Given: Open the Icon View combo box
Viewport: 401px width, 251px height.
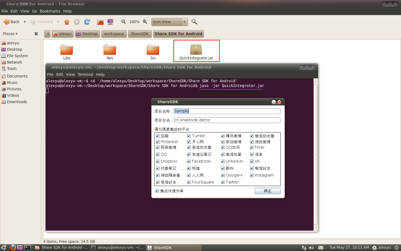Looking at the screenshot, I should [x=170, y=22].
